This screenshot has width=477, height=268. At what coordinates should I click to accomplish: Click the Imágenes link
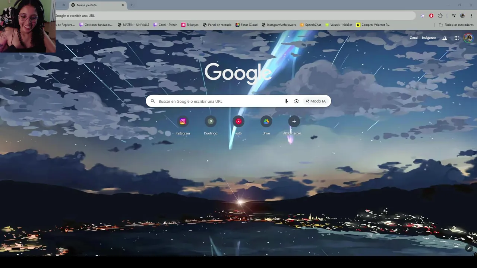(429, 38)
